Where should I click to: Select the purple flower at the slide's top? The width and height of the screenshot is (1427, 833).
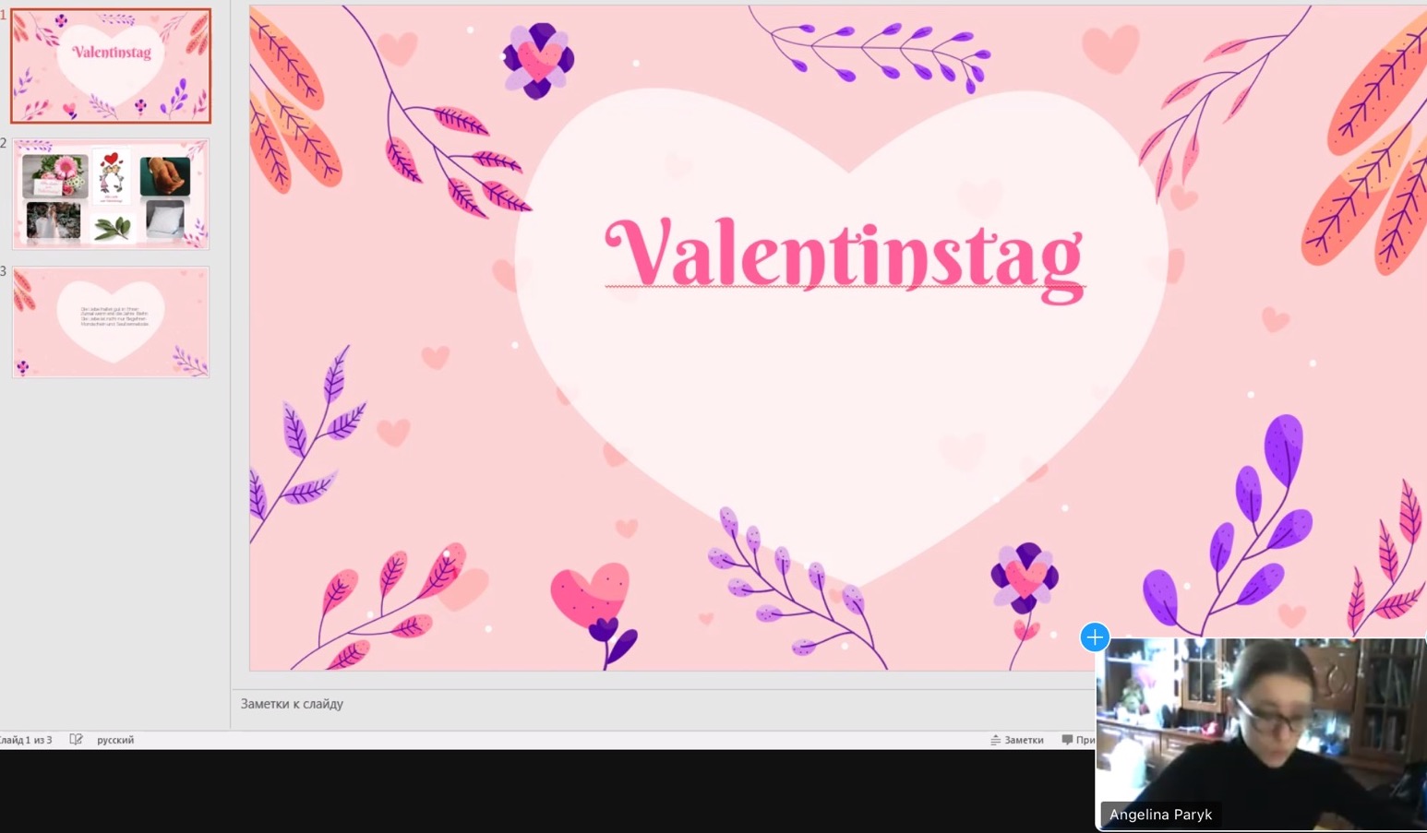coord(538,61)
